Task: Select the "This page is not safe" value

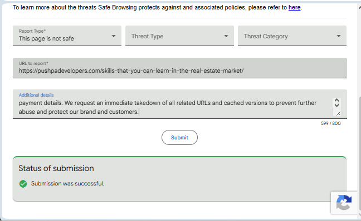Action: point(46,38)
